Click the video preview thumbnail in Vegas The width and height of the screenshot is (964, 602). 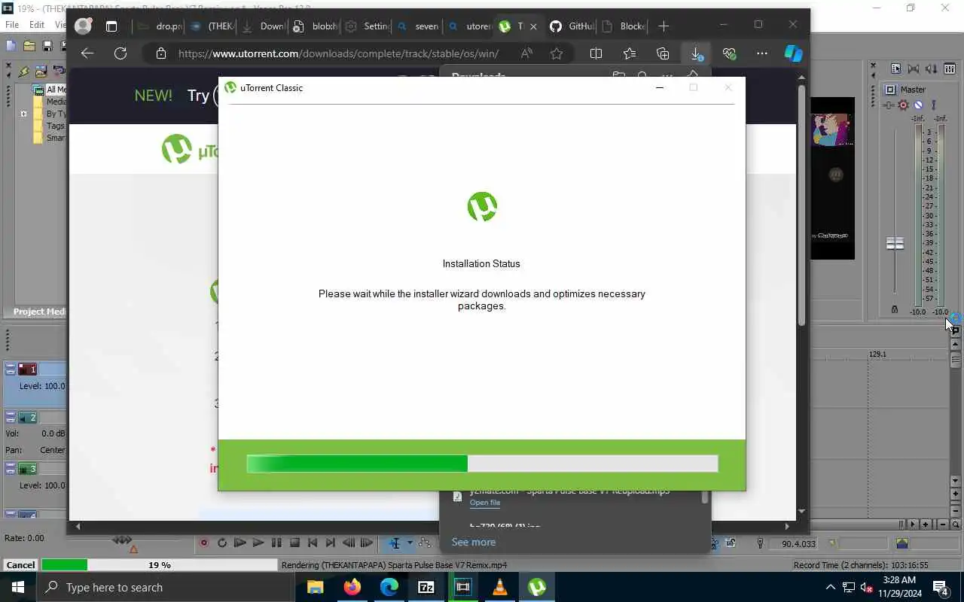[832, 178]
